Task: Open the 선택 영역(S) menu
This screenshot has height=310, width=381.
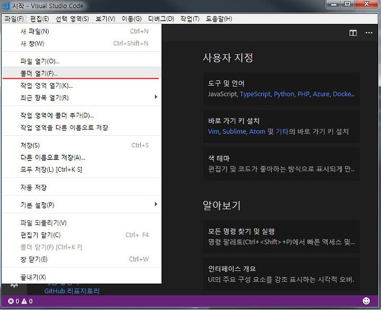Action: [72, 18]
